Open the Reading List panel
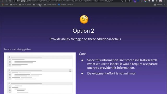Image resolution: width=167 pixels, height=94 pixels. click(160, 5)
